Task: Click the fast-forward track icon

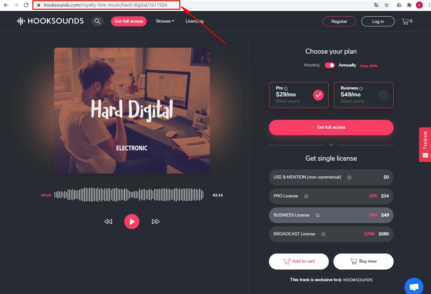Action: click(x=155, y=222)
